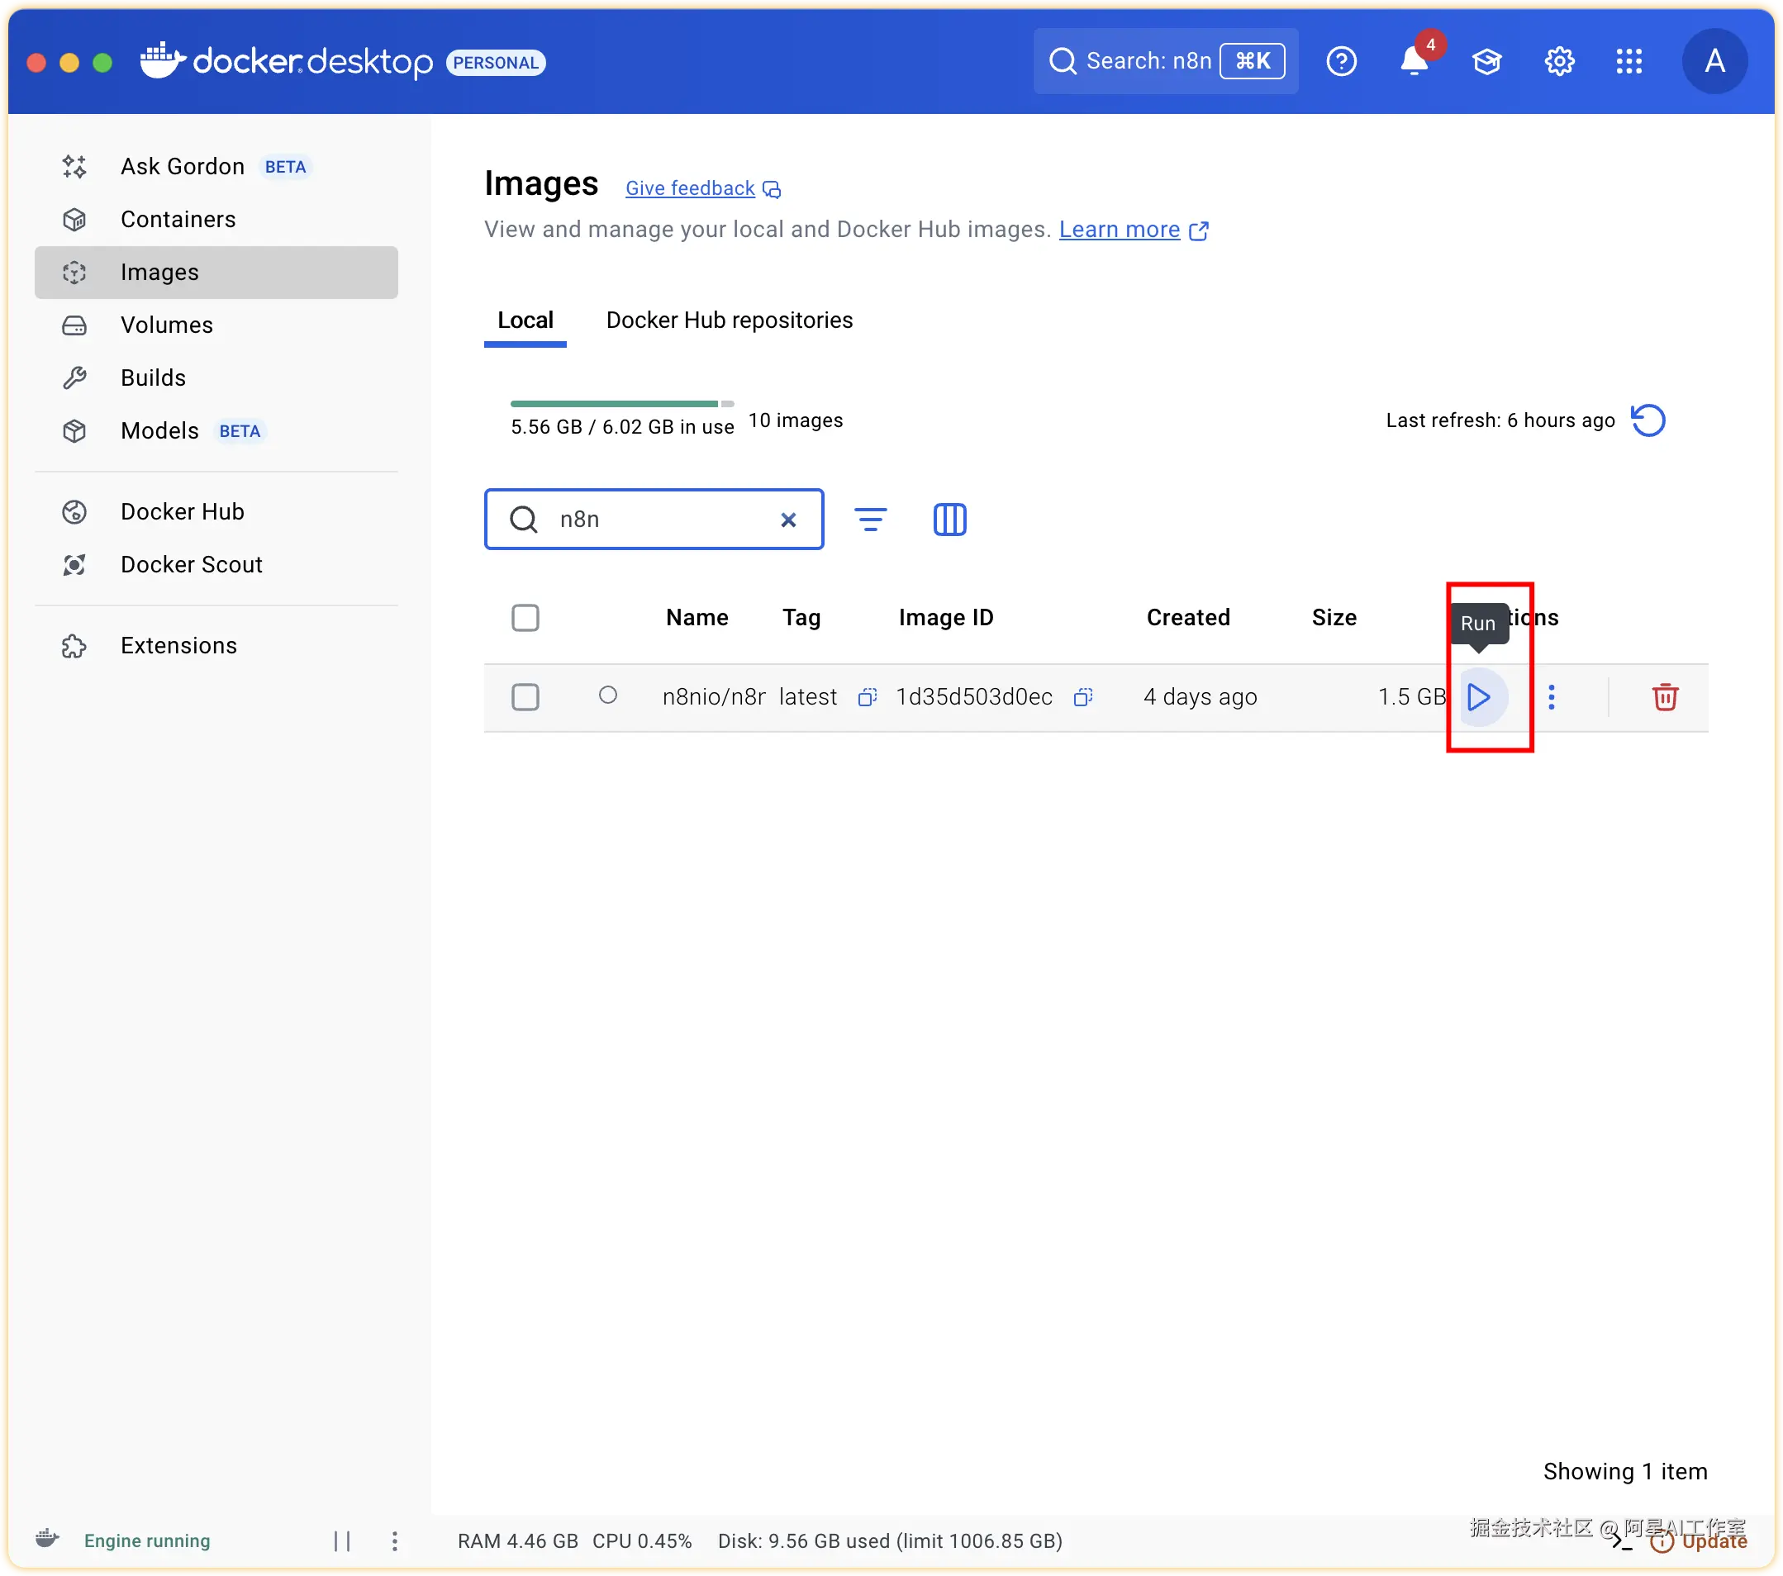This screenshot has width=1783, height=1576.
Task: Open the Learn more link
Action: [x=1120, y=230]
